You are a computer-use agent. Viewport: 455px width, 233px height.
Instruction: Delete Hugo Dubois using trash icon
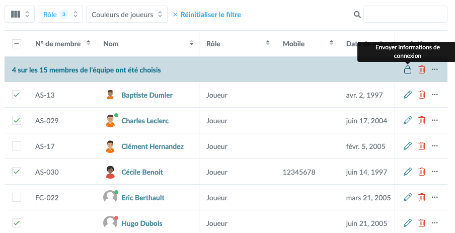point(422,223)
